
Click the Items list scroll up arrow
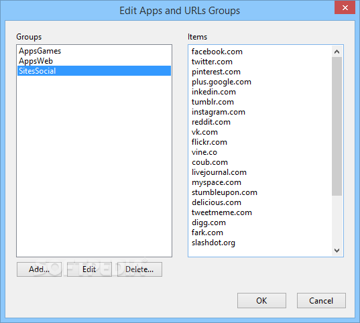337,52
